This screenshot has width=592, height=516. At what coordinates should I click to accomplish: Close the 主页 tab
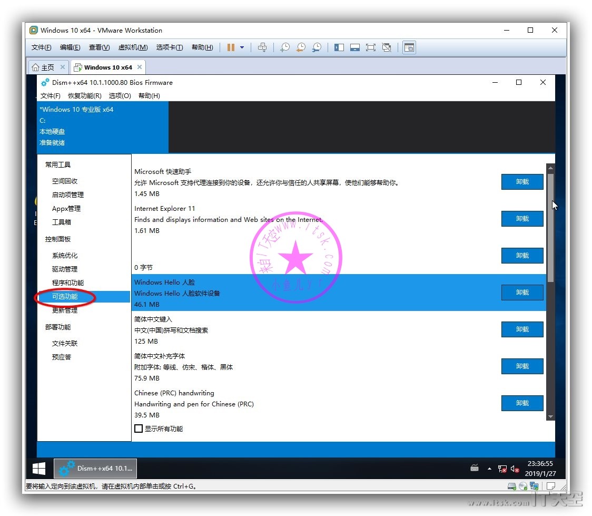[63, 67]
